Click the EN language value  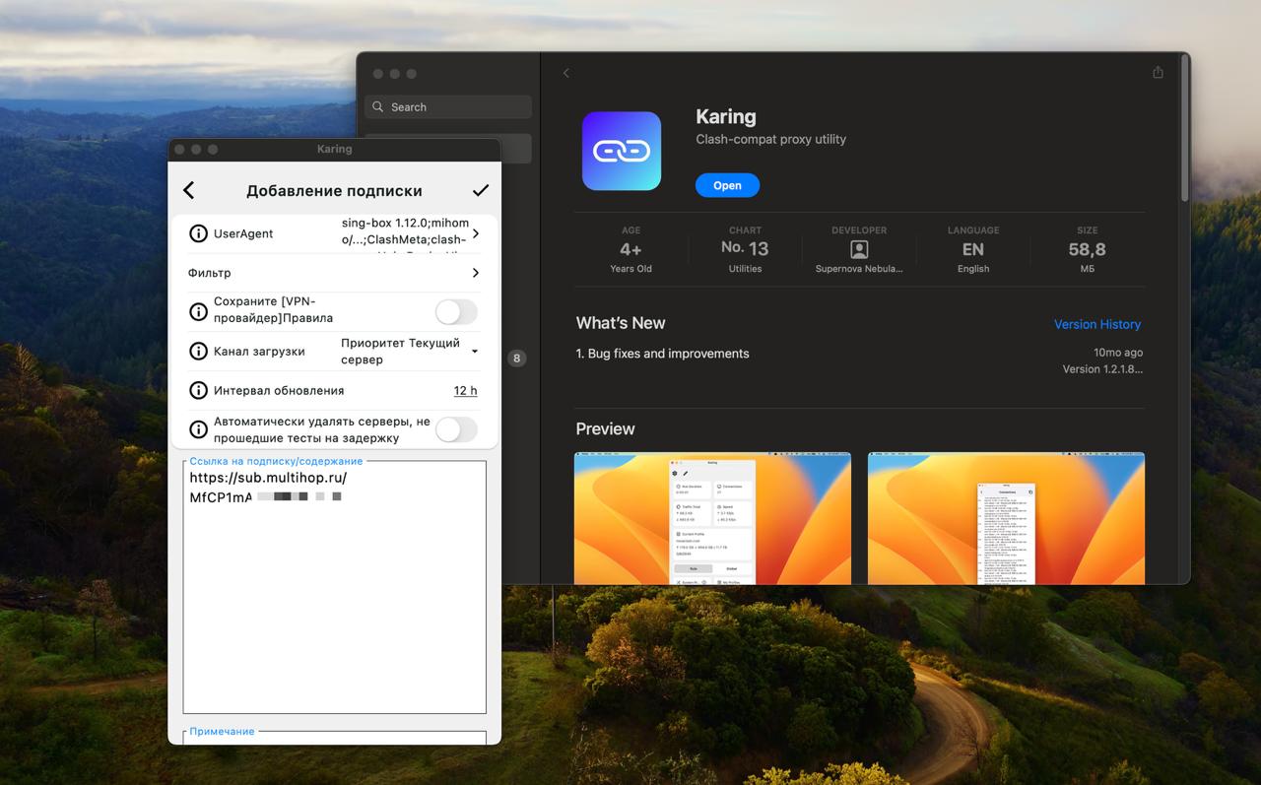coord(973,249)
